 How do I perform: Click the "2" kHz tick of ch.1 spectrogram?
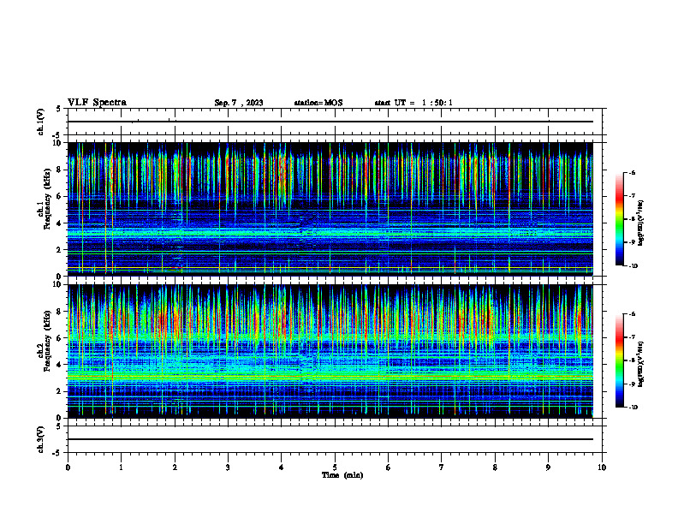pyautogui.click(x=60, y=250)
